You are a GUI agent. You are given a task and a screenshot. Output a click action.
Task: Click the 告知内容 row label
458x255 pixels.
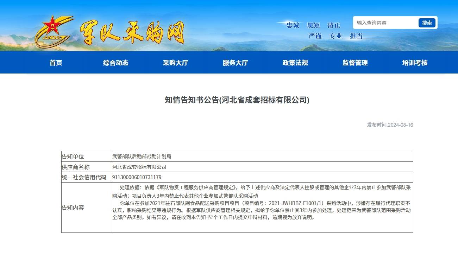[x=73, y=208]
